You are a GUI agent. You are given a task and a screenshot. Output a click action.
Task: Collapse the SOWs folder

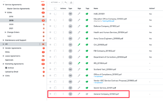point(5,13)
